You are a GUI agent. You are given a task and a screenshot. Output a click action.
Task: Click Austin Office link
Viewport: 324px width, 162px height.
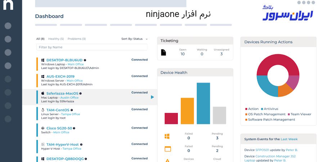[69, 98]
